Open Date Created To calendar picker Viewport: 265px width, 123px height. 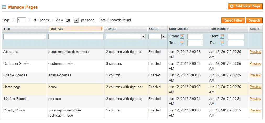tap(182, 43)
